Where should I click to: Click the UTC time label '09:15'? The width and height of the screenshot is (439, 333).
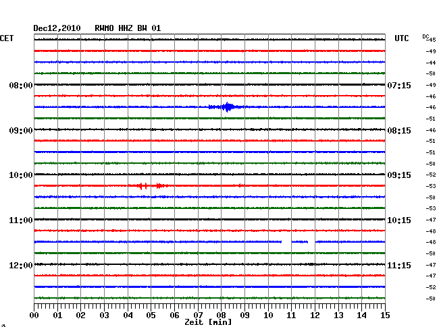click(x=399, y=175)
